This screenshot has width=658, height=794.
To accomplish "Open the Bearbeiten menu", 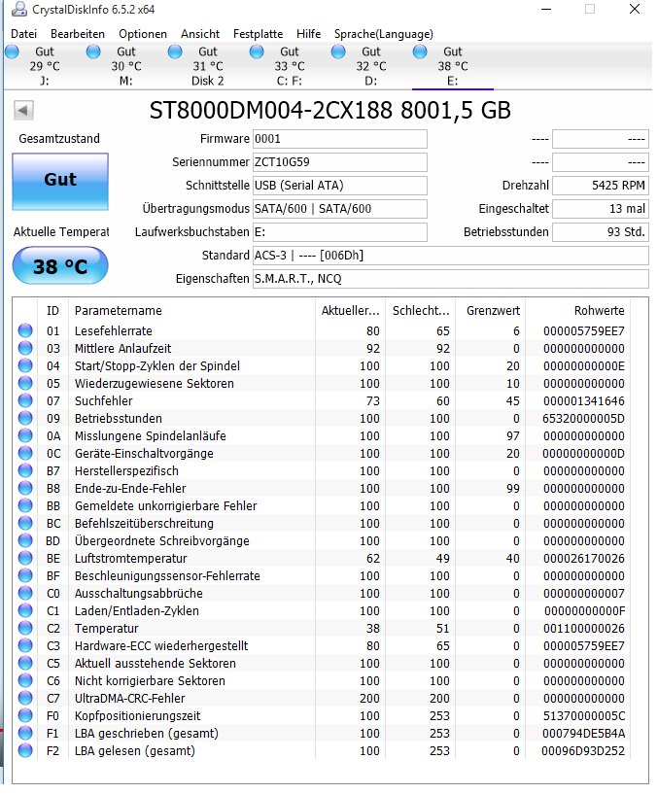I will [78, 34].
